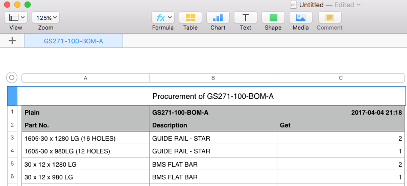The image size is (407, 186).
Task: Select Get quantity cell in row 5
Action: coord(341,164)
